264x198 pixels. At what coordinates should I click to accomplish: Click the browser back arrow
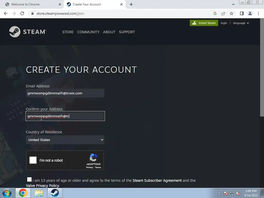pyautogui.click(x=6, y=13)
